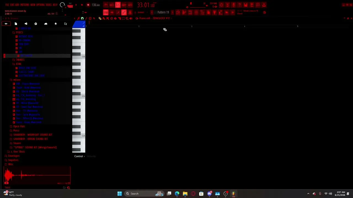Click the transport stop button
This screenshot has height=198, width=353.
tap(82, 5)
